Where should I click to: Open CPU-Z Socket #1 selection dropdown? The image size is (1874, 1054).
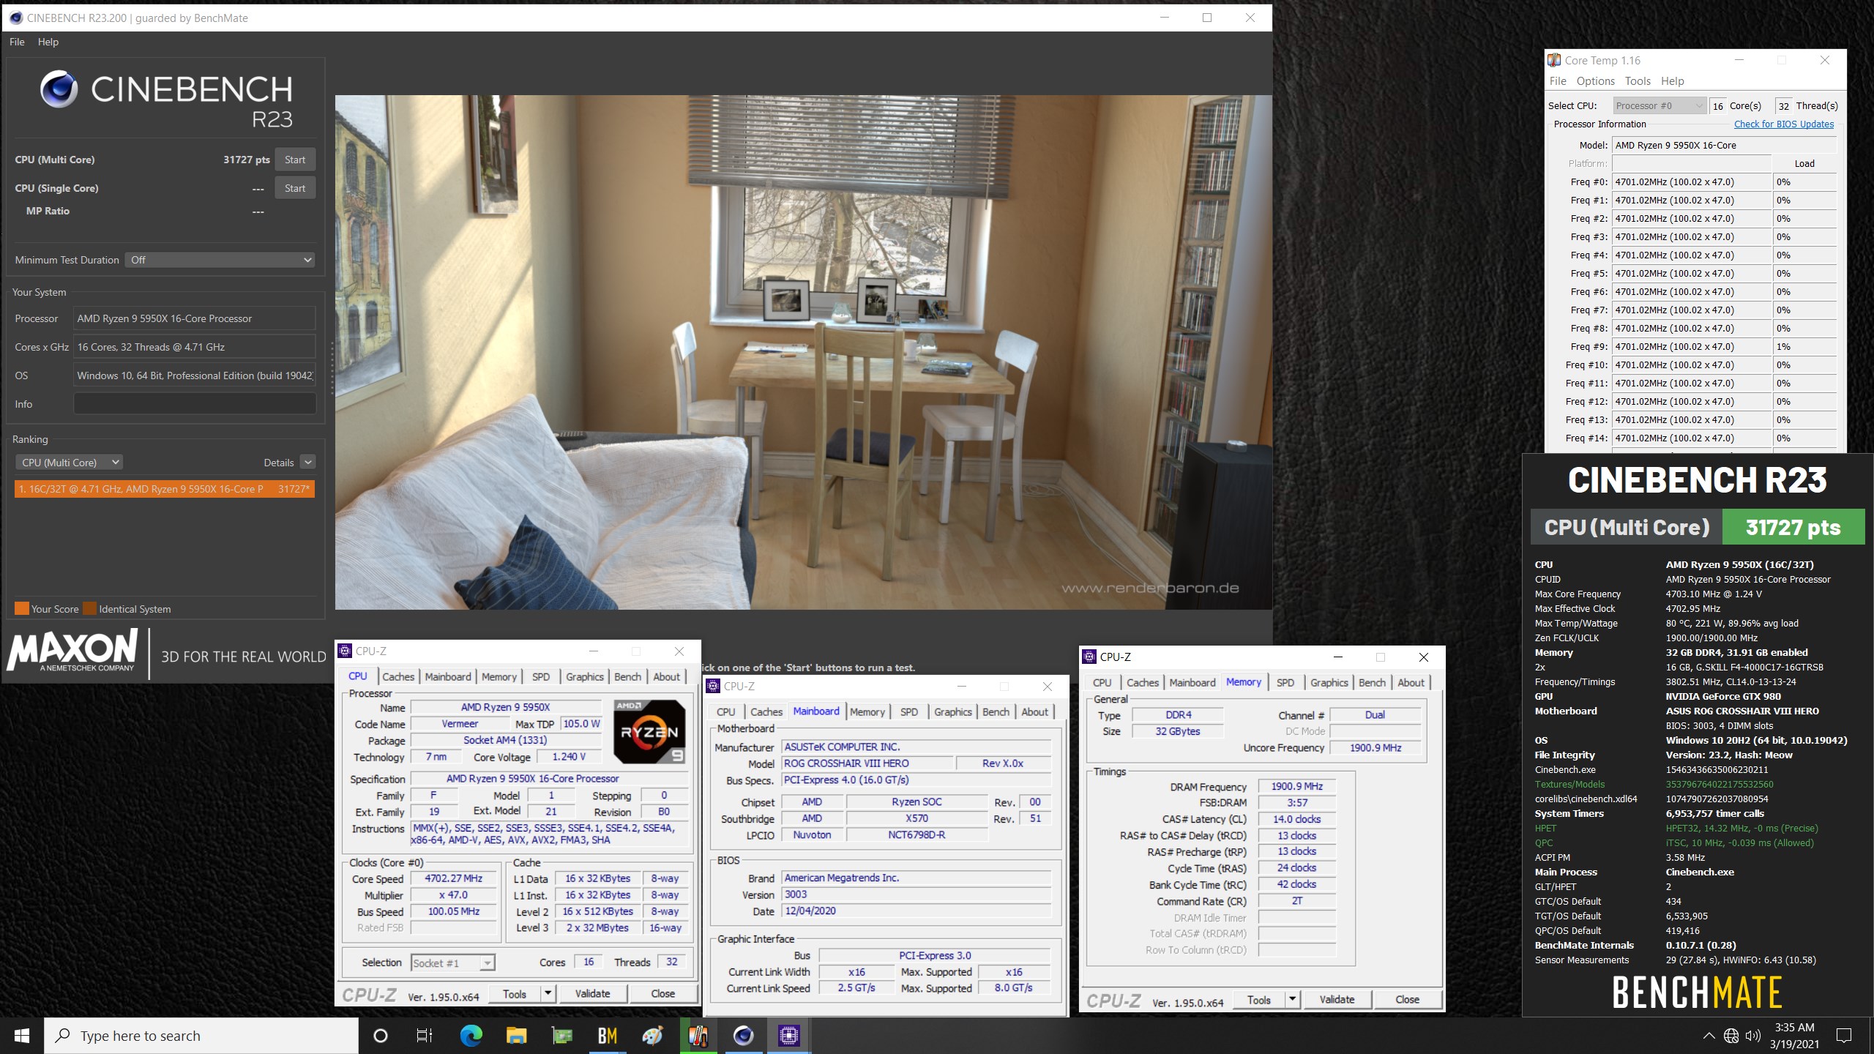[453, 963]
